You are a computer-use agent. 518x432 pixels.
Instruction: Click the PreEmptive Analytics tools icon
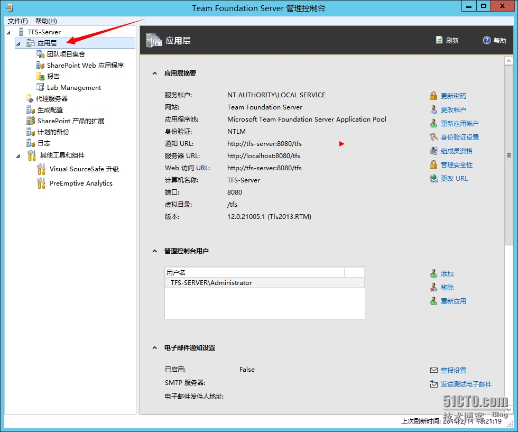[x=41, y=183]
